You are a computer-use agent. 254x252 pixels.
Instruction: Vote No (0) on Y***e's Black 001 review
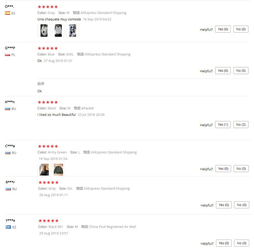242,243
